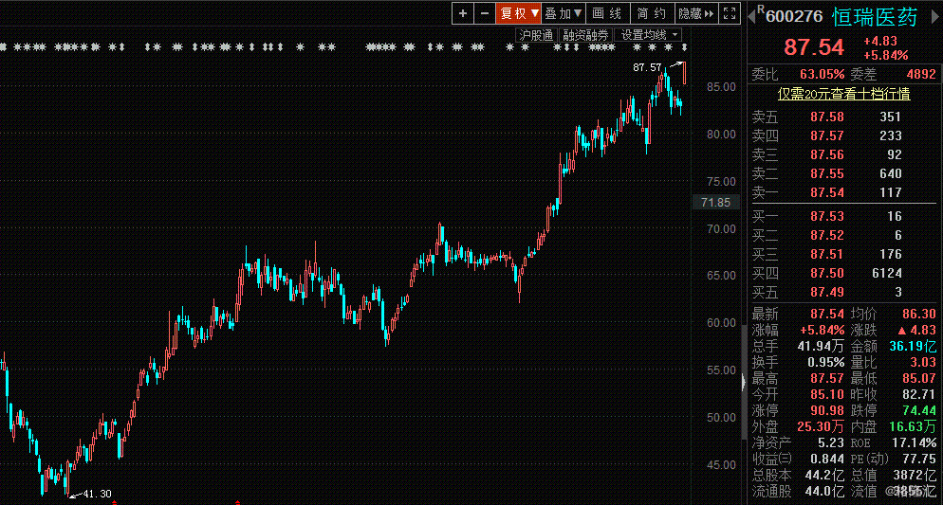Click the stock name 恒瑞医药
Screen dimensions: 943x505
875,17
